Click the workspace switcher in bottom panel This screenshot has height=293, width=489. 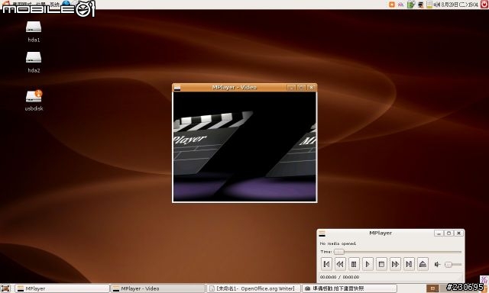432,288
